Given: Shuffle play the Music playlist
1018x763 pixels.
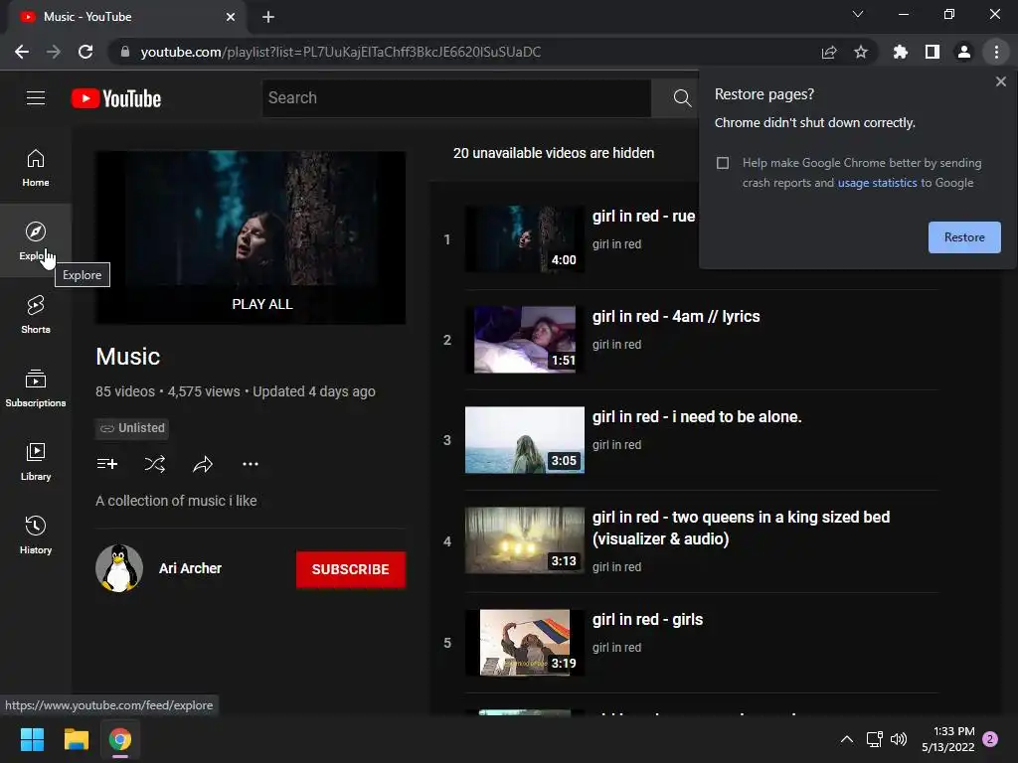Looking at the screenshot, I should coord(154,464).
